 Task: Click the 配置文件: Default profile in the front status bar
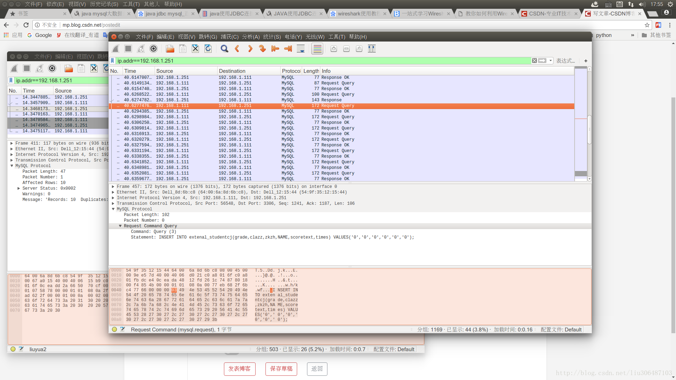click(x=561, y=330)
